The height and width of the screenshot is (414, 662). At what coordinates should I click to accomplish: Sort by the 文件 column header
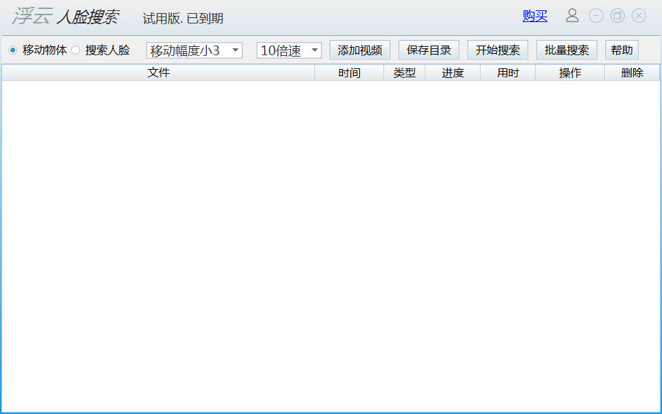point(158,73)
